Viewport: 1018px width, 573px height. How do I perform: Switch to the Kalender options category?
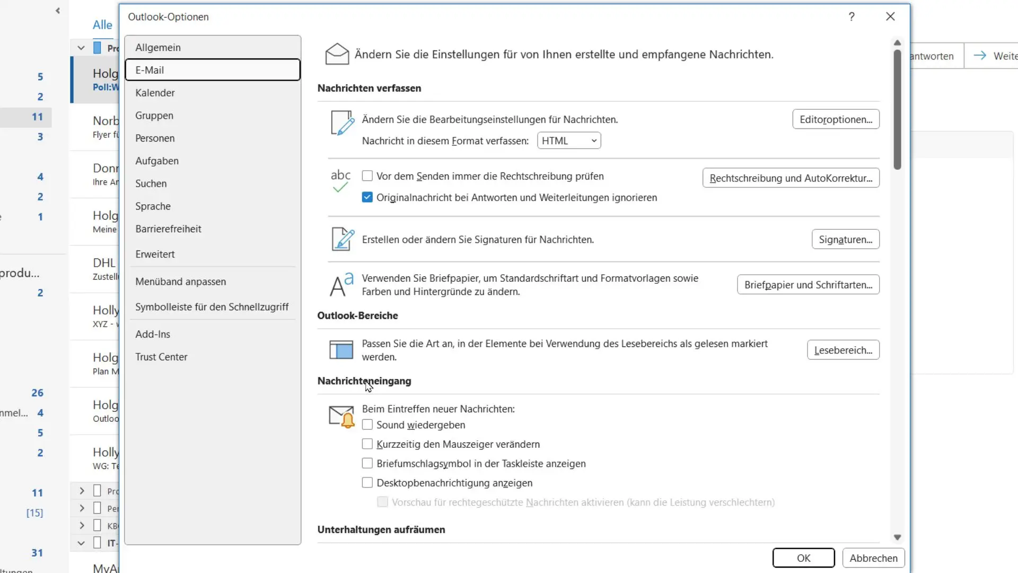155,92
